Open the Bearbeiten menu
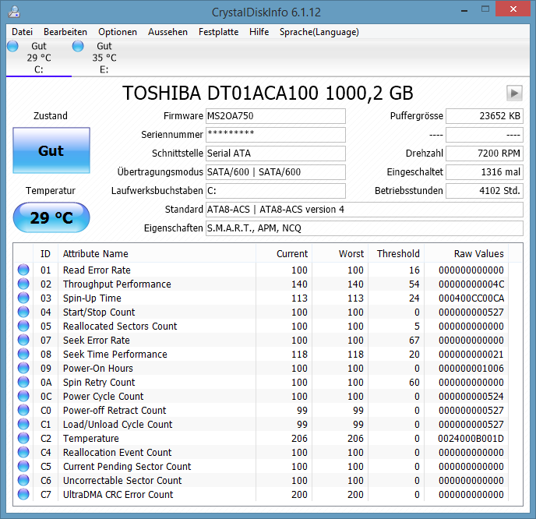The image size is (536, 519). (65, 32)
